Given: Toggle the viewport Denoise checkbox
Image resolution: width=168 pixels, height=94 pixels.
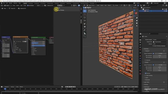Looking at the screenshot, I should (146, 60).
